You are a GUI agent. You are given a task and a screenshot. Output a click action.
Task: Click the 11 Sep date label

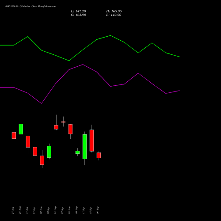tap(84, 210)
